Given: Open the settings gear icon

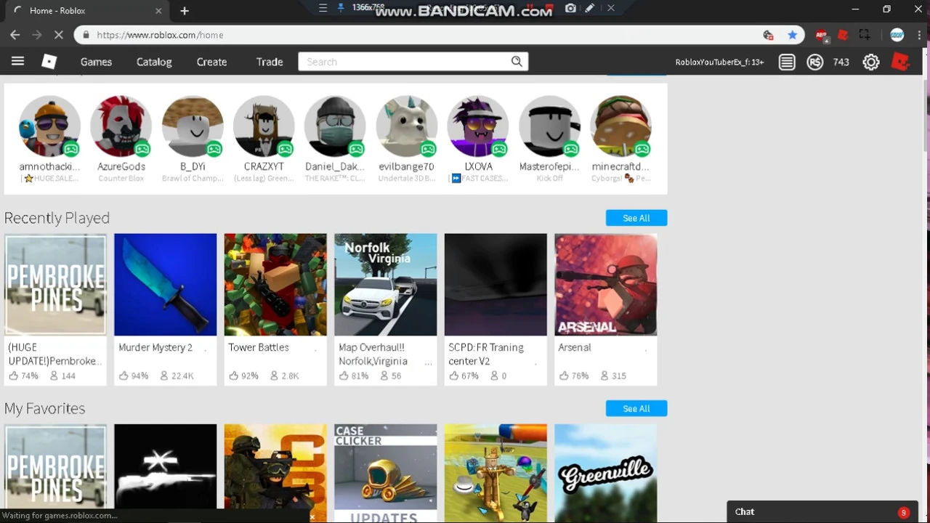Looking at the screenshot, I should [871, 62].
